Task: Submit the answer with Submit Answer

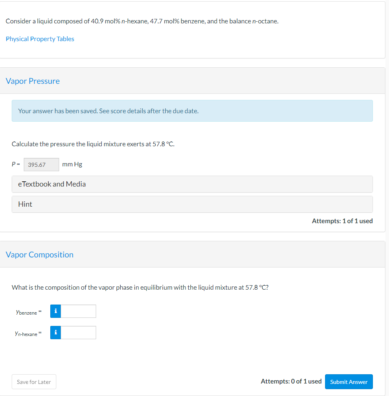Action: coord(349,382)
